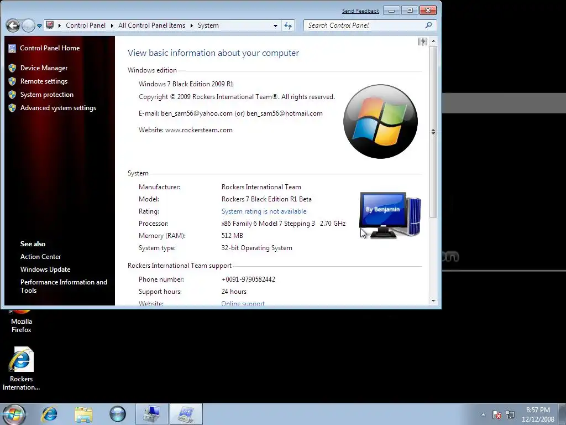
Task: Open Windows Explorer folder on taskbar
Action: coord(84,414)
